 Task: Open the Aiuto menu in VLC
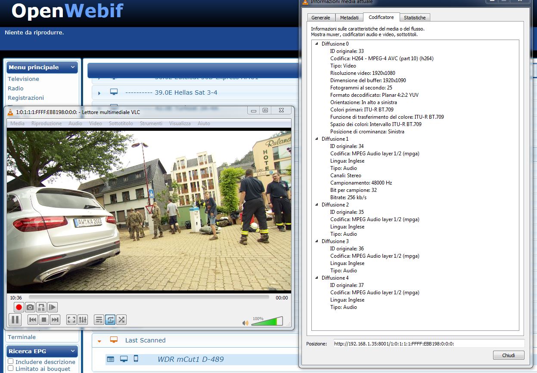coord(204,123)
